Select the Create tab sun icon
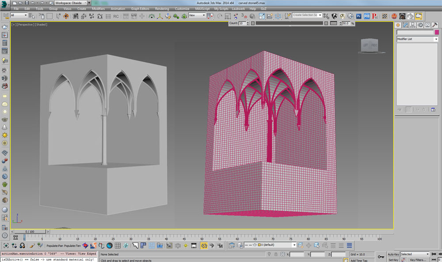This screenshot has width=442, height=262. click(398, 25)
